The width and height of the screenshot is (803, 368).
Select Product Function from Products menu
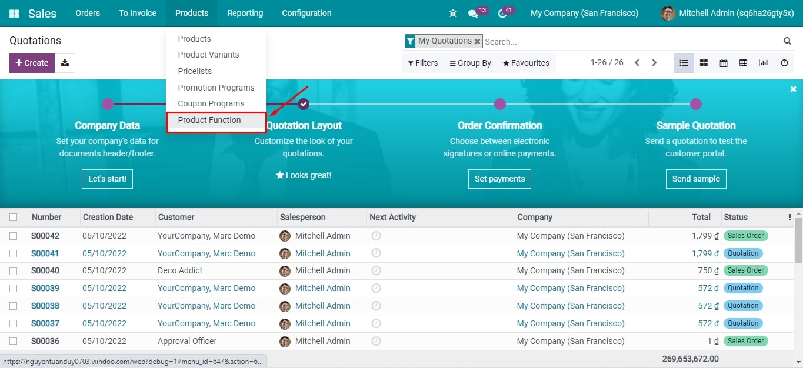[209, 120]
